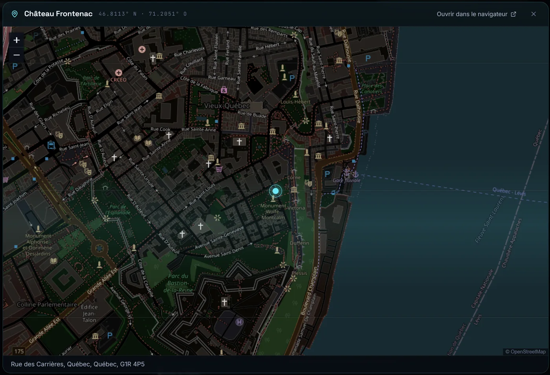This screenshot has height=375, width=550.
Task: Open the OpenStreetMap attribution link
Action: [525, 352]
